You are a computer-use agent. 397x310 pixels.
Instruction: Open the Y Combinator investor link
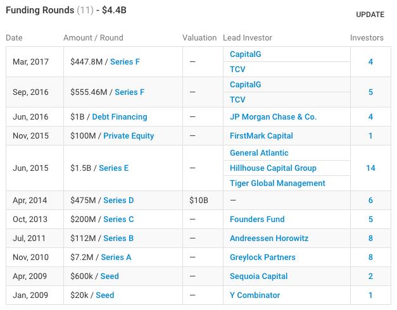255,295
